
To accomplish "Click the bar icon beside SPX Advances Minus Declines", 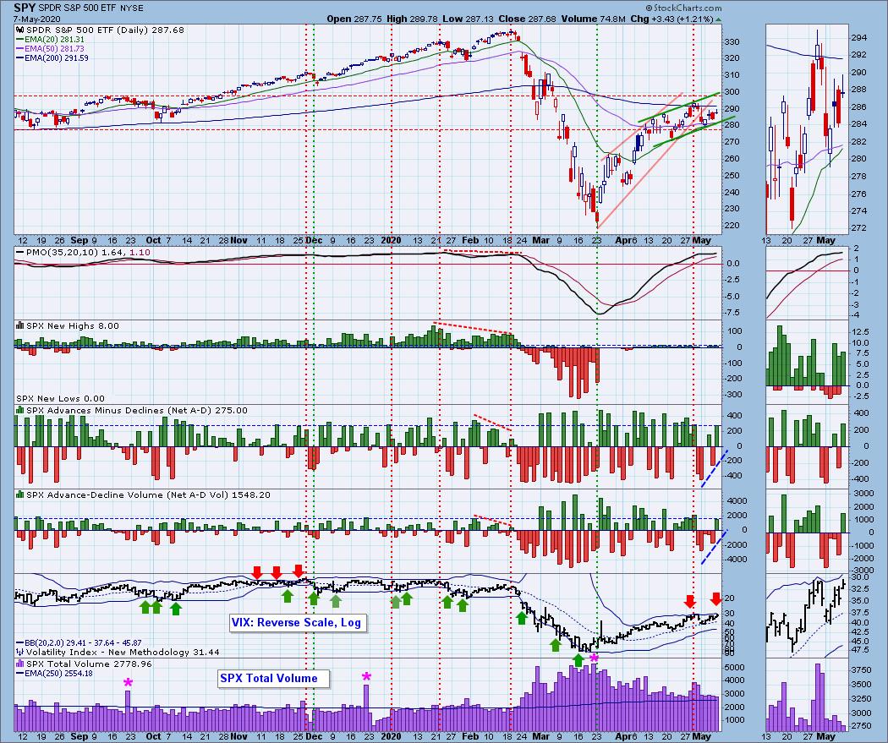I will pyautogui.click(x=19, y=410).
